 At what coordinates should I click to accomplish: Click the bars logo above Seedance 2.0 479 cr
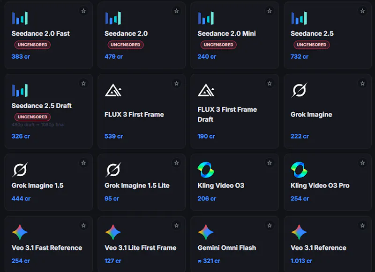(x=113, y=18)
